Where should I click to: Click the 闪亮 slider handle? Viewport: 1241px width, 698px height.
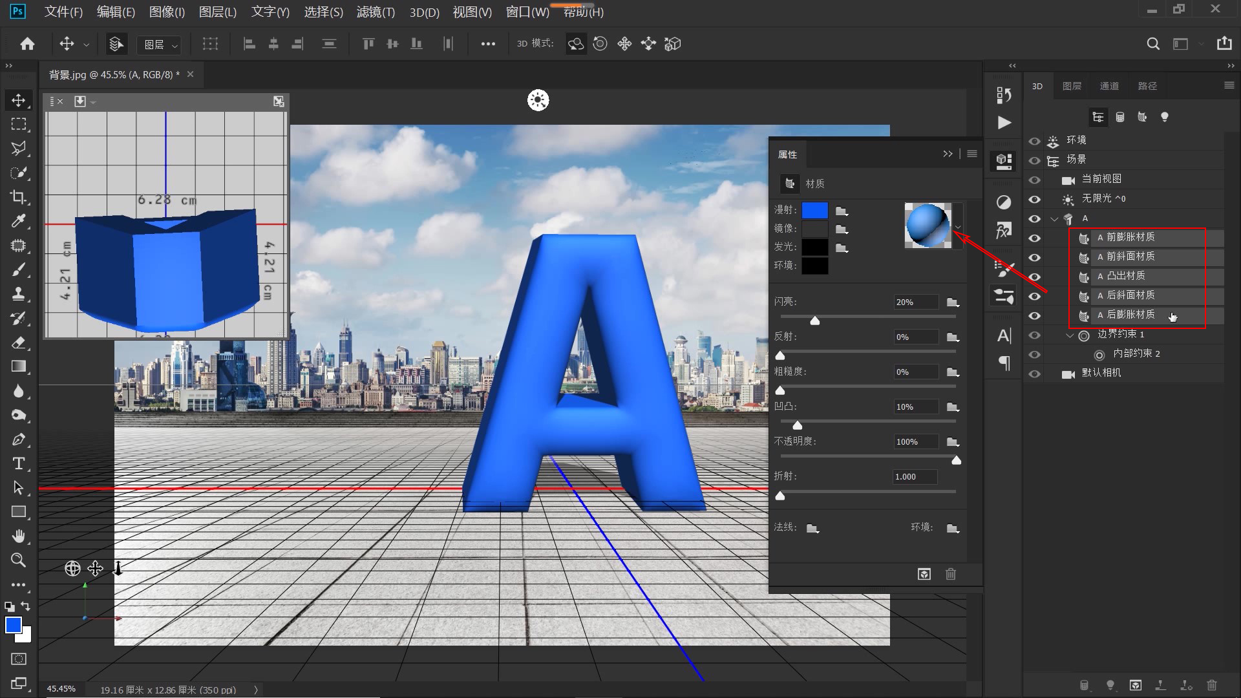tap(814, 321)
